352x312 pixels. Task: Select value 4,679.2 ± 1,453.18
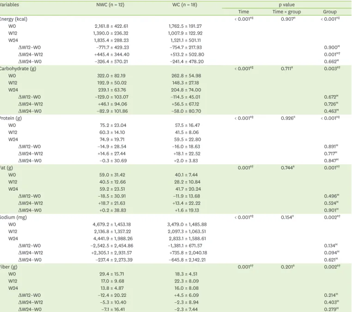(x=112, y=224)
